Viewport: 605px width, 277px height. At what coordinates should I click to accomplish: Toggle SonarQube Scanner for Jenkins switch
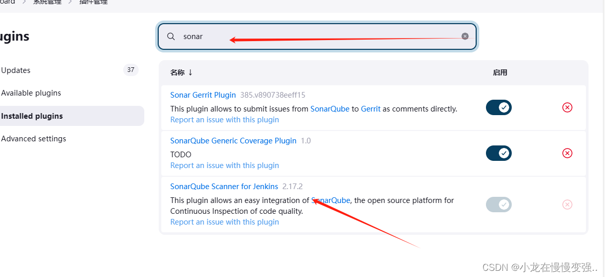(x=498, y=205)
